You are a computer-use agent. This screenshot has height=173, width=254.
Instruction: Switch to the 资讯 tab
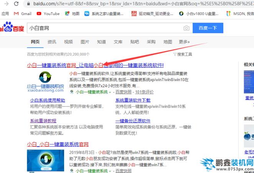point(52,42)
